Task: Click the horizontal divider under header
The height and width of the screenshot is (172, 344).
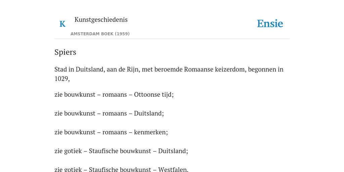Action: tap(172, 39)
